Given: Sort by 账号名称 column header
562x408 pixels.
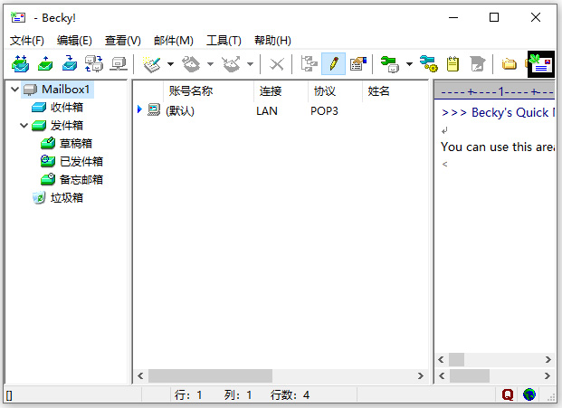Looking at the screenshot, I should [208, 91].
